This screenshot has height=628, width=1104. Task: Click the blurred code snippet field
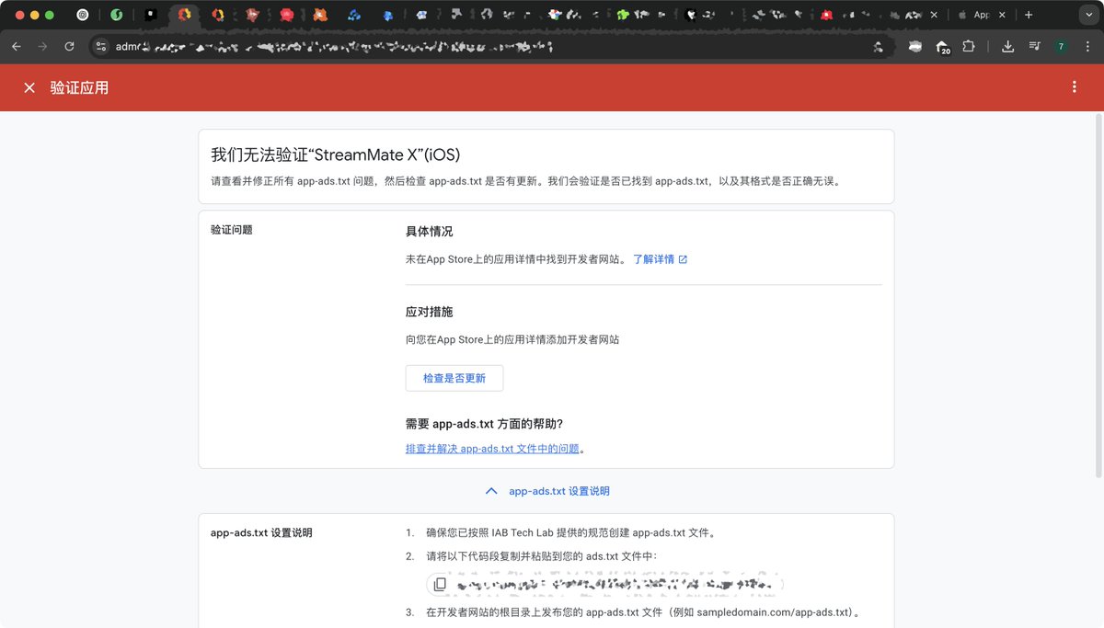click(x=605, y=585)
